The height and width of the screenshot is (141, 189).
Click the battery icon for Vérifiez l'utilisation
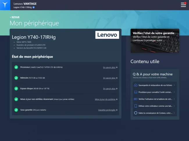point(135,99)
